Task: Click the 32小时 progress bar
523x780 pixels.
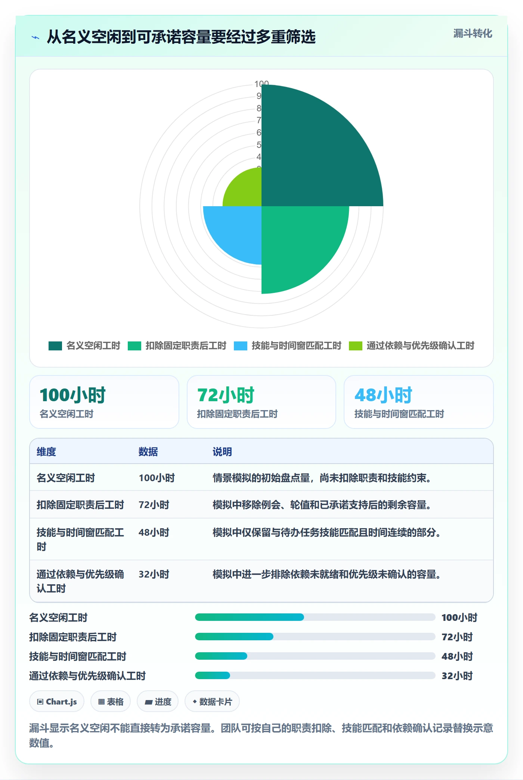Action: point(315,675)
